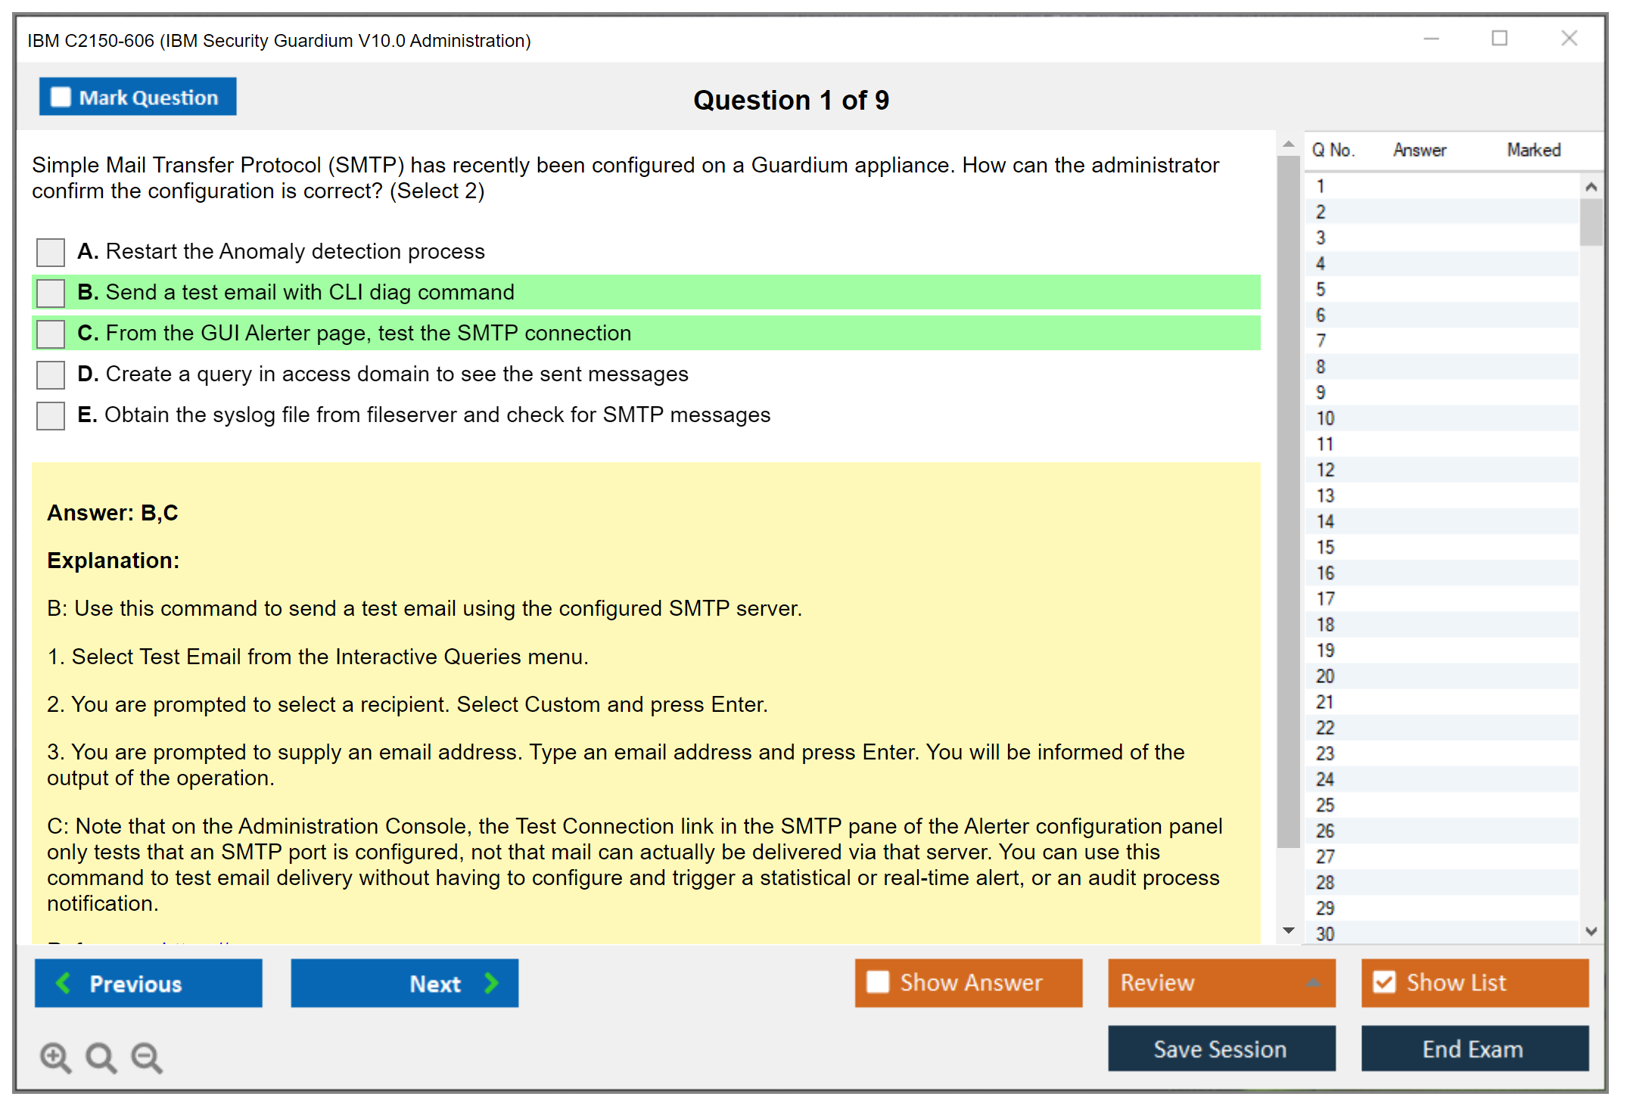
Task: Select question 10 in the list
Action: [1325, 418]
